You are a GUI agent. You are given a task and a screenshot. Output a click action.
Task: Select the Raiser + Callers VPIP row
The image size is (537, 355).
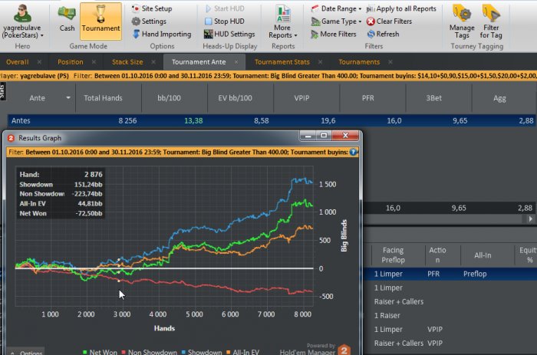pyautogui.click(x=450, y=343)
